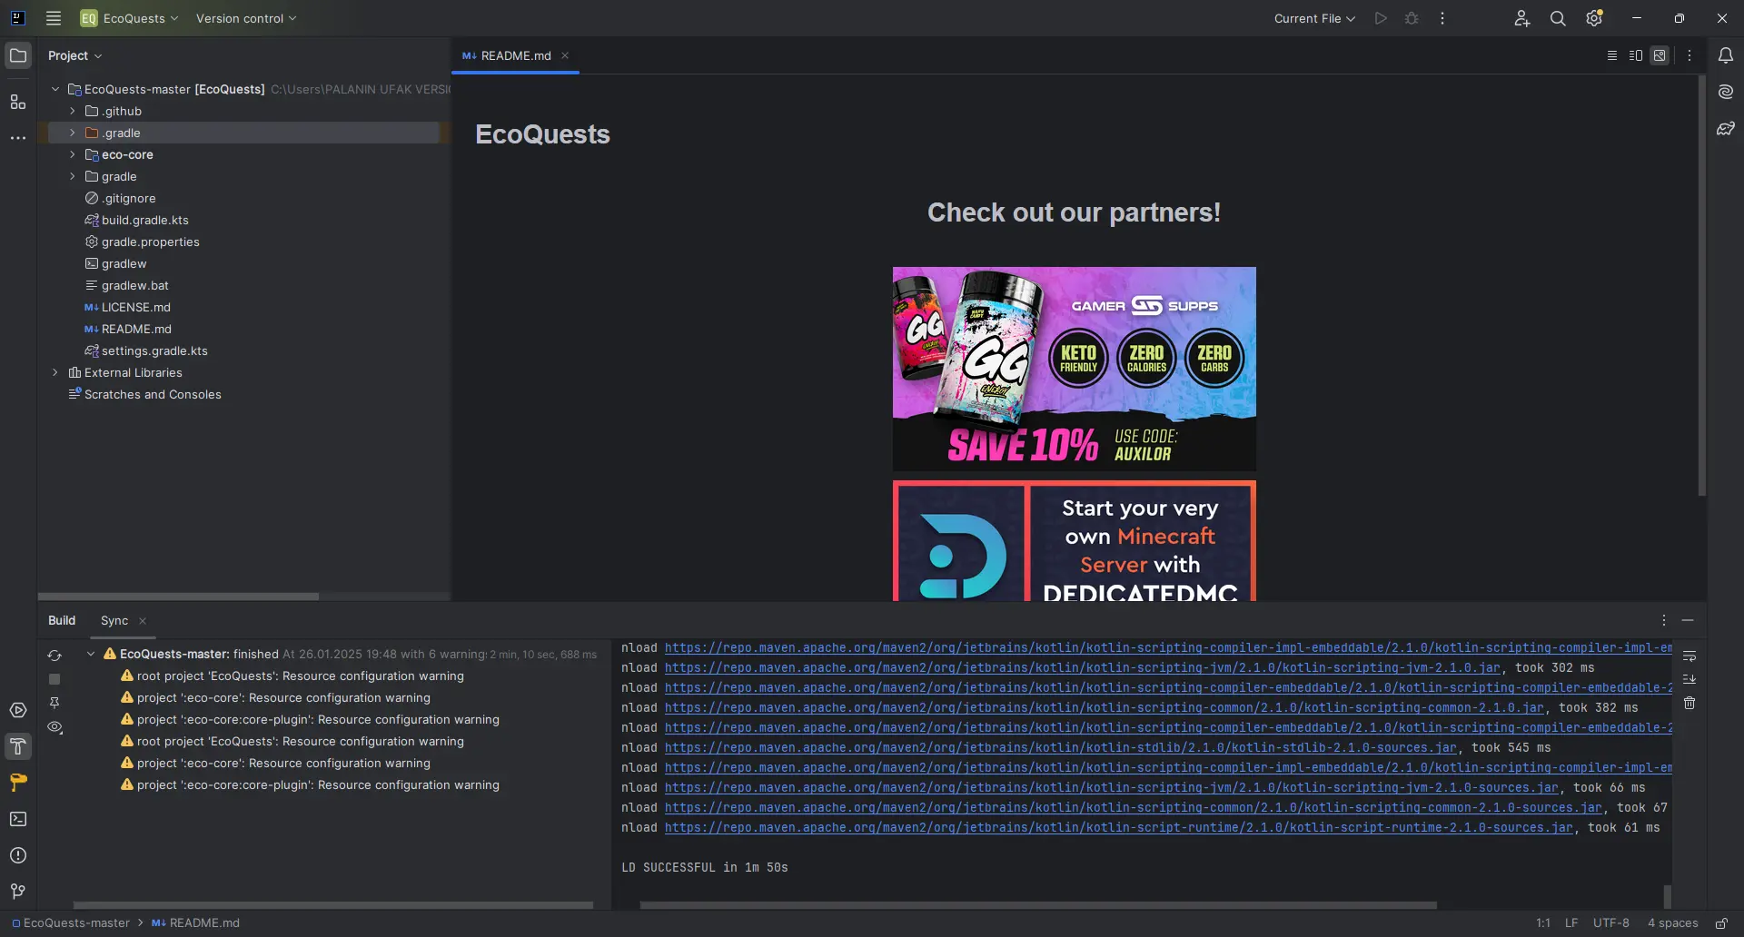Toggle Pin Tab in Build panel
Screen dimensions: 1744x937
[54, 703]
